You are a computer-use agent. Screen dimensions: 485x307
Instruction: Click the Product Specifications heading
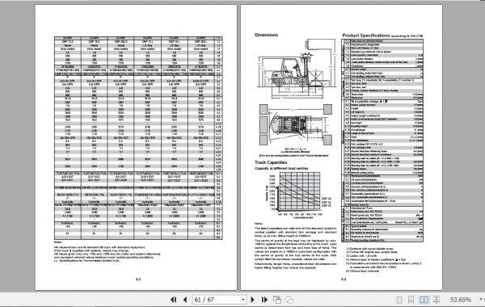coord(366,36)
